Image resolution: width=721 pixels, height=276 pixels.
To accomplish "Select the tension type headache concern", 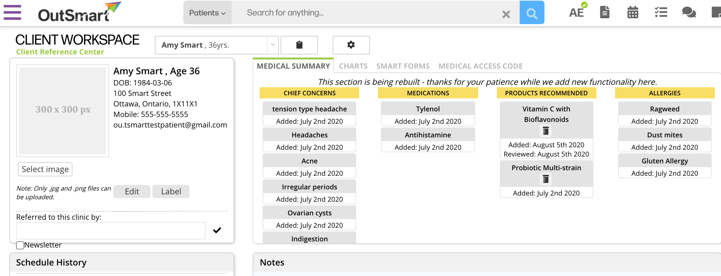I will [x=309, y=114].
